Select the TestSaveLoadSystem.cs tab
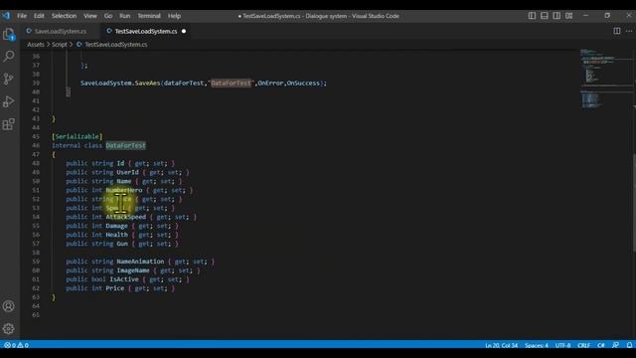636x358 pixels. [x=146, y=31]
